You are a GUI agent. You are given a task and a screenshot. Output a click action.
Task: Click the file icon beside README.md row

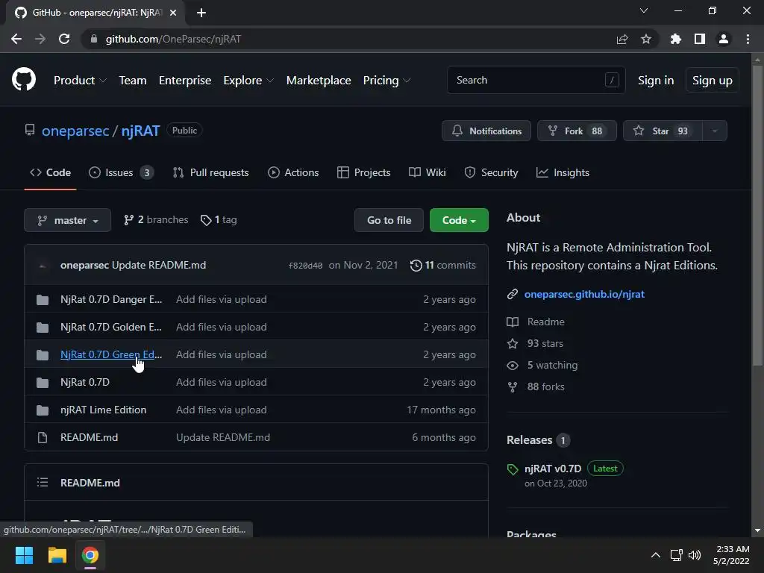tap(43, 437)
